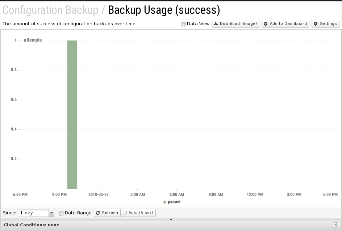Click the Add to Dashboard button
The height and width of the screenshot is (231, 342).
click(x=285, y=24)
